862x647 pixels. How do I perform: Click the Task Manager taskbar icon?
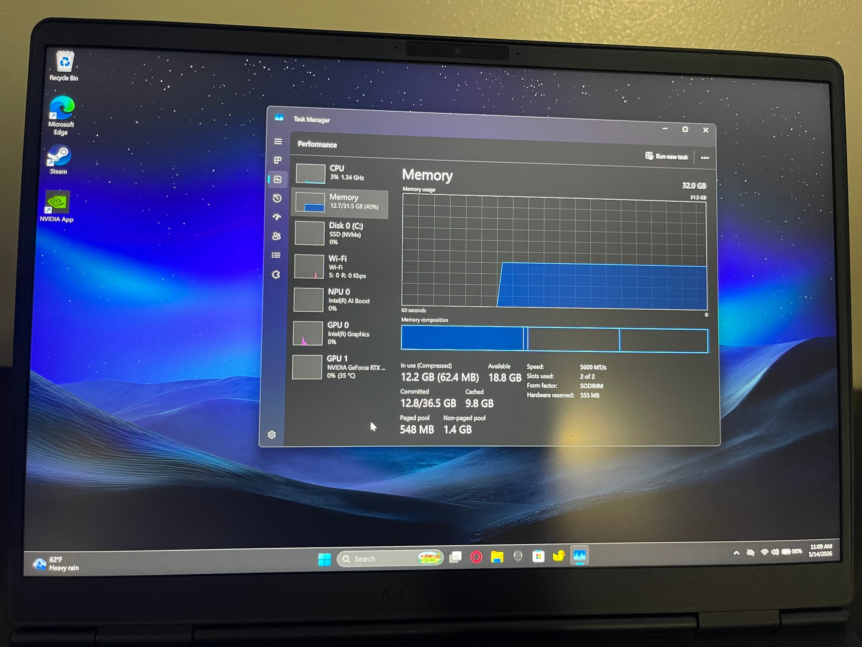pos(580,556)
